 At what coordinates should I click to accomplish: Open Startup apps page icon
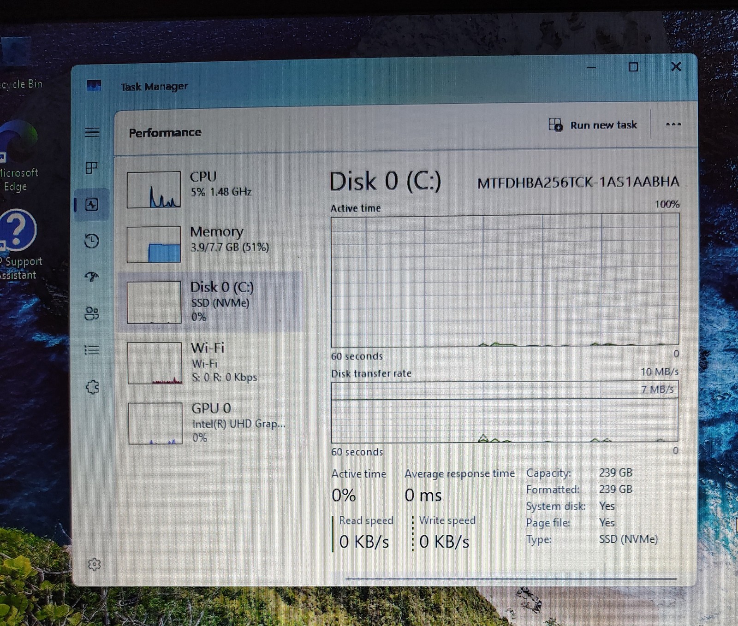pyautogui.click(x=92, y=277)
